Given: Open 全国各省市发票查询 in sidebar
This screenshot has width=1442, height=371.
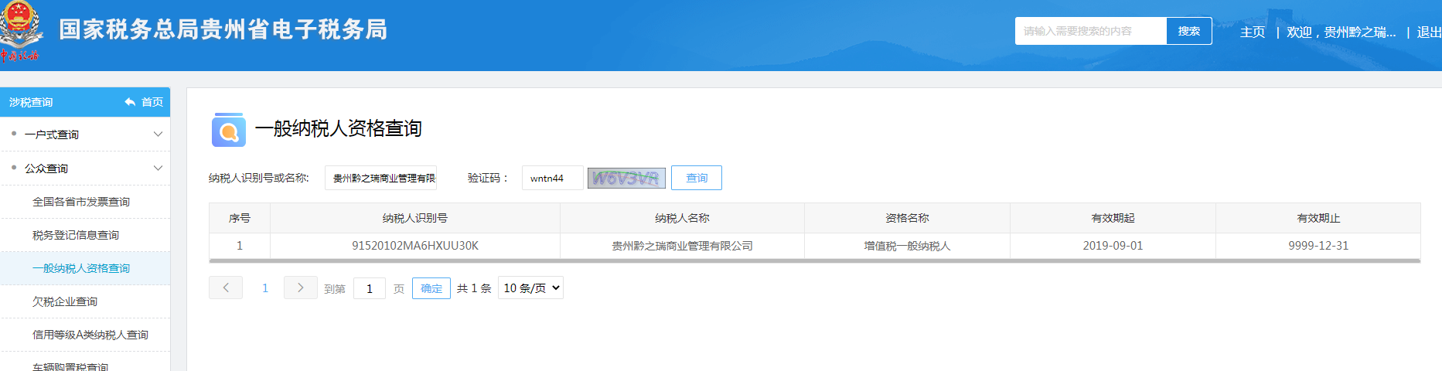Looking at the screenshot, I should [81, 202].
